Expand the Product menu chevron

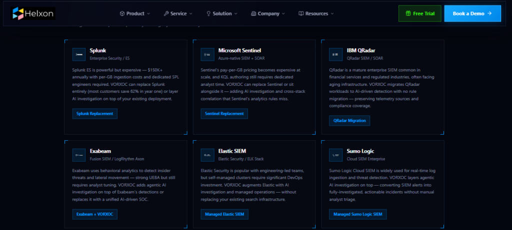(x=148, y=13)
